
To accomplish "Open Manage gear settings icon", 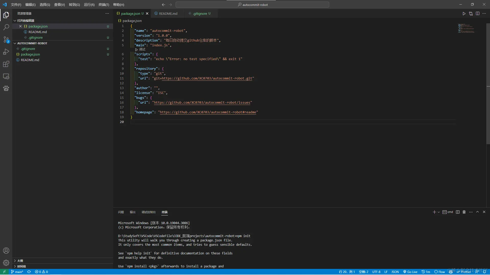I will coord(6,263).
